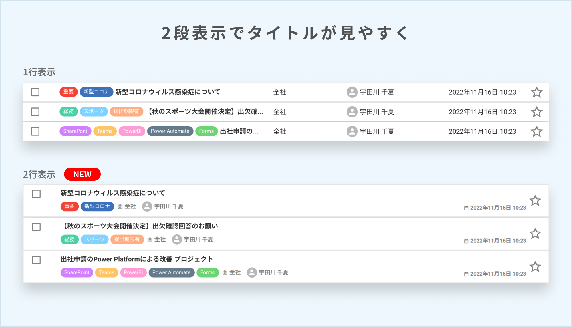Click the Power Automate tag in 1行表示
The height and width of the screenshot is (327, 572).
[x=170, y=131]
